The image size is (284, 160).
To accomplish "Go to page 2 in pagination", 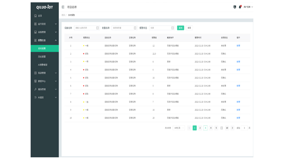I will (200, 128).
